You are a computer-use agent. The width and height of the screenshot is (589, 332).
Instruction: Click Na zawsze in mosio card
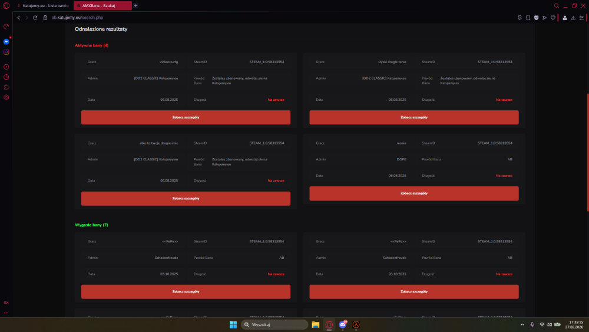point(504,176)
